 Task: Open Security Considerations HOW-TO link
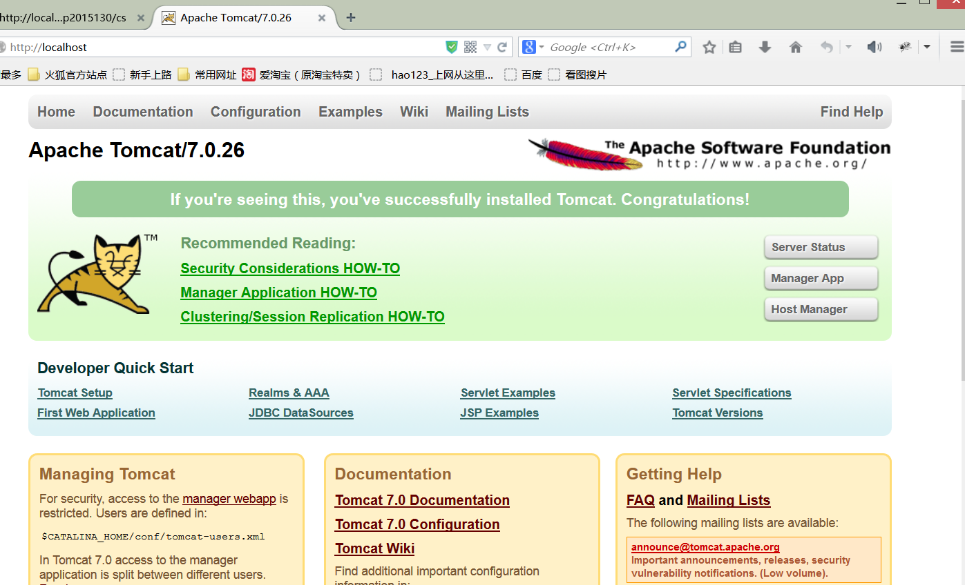290,268
